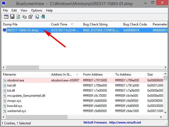Click the Exit toolbar icon
The width and height of the screenshot is (169, 127).
pyautogui.click(x=43, y=17)
